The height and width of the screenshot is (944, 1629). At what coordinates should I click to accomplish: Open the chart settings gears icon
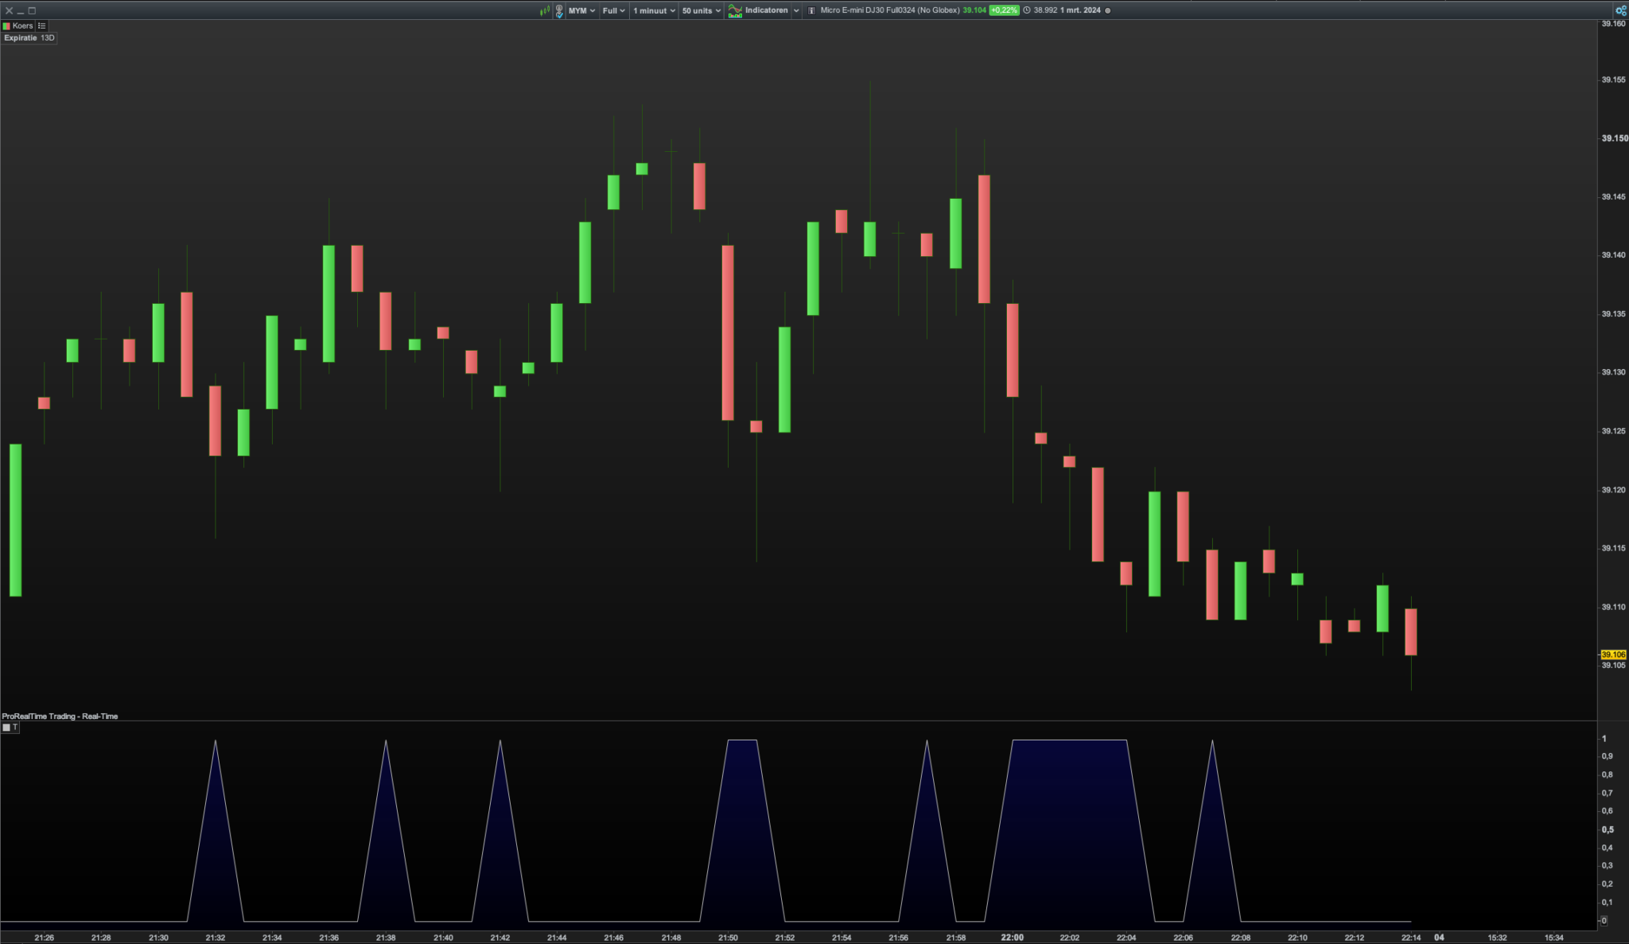1620,10
